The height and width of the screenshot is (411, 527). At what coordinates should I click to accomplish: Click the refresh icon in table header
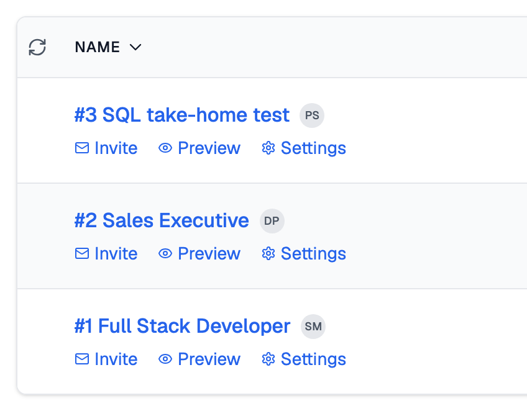(37, 47)
